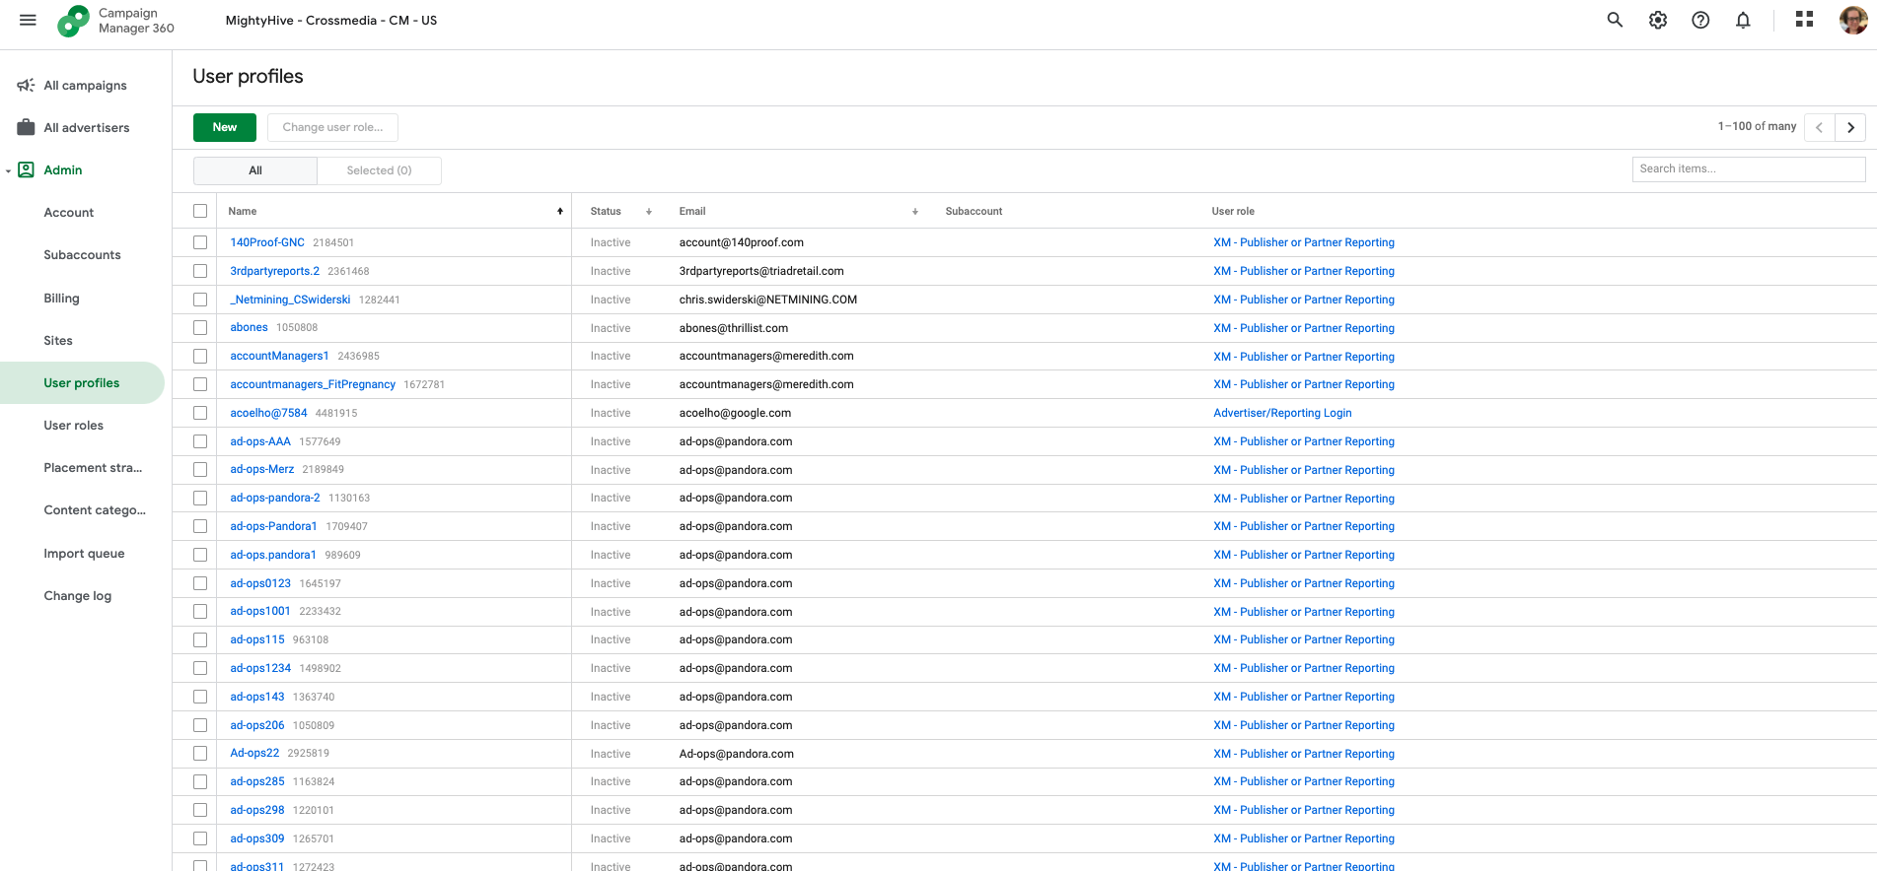Open Subaccounts in Admin menu
The height and width of the screenshot is (871, 1877).
[82, 255]
